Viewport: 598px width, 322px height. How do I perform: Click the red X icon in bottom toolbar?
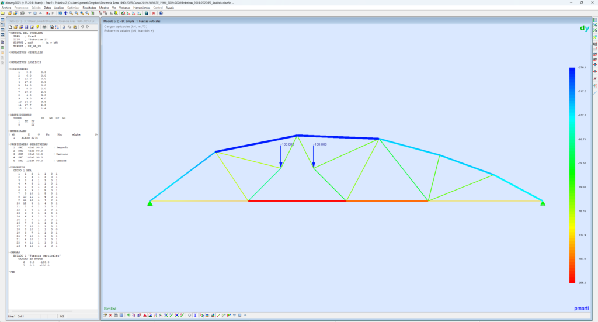(x=110, y=316)
